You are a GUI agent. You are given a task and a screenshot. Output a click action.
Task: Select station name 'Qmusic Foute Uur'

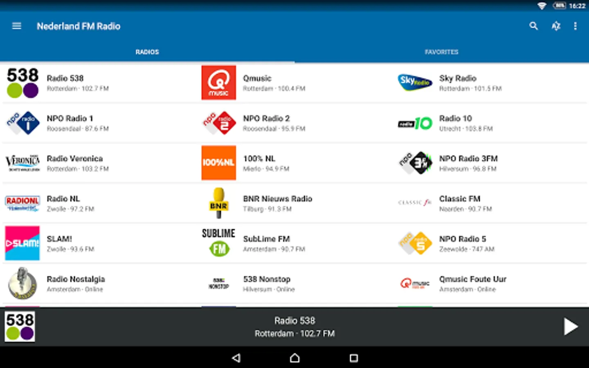pyautogui.click(x=473, y=279)
